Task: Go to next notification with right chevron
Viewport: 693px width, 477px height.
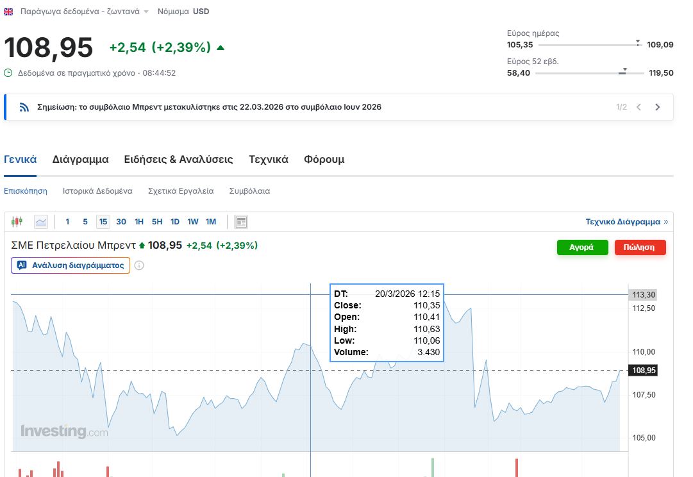Action: pos(657,107)
